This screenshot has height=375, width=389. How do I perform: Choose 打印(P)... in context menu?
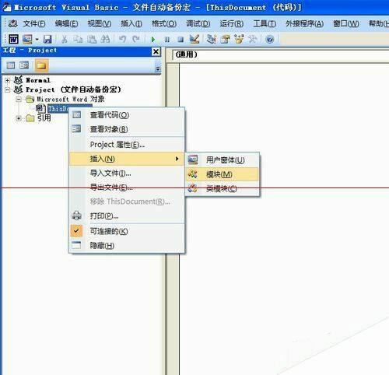127,216
